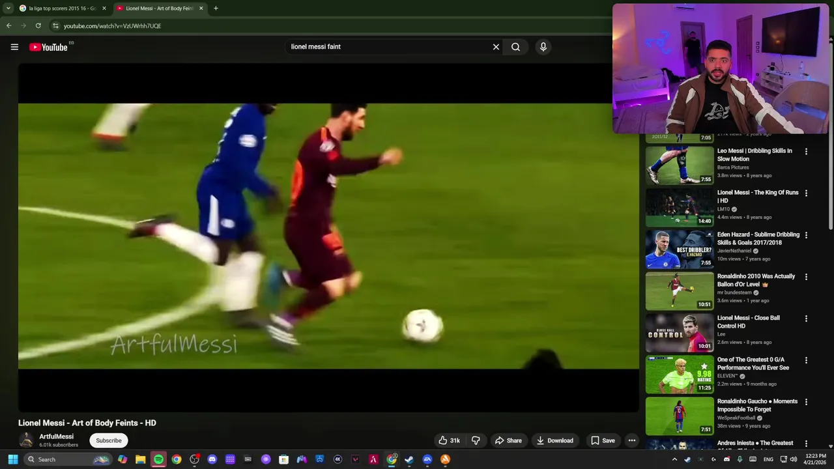Start voice search with the microphone icon
The width and height of the screenshot is (834, 469).
(543, 47)
